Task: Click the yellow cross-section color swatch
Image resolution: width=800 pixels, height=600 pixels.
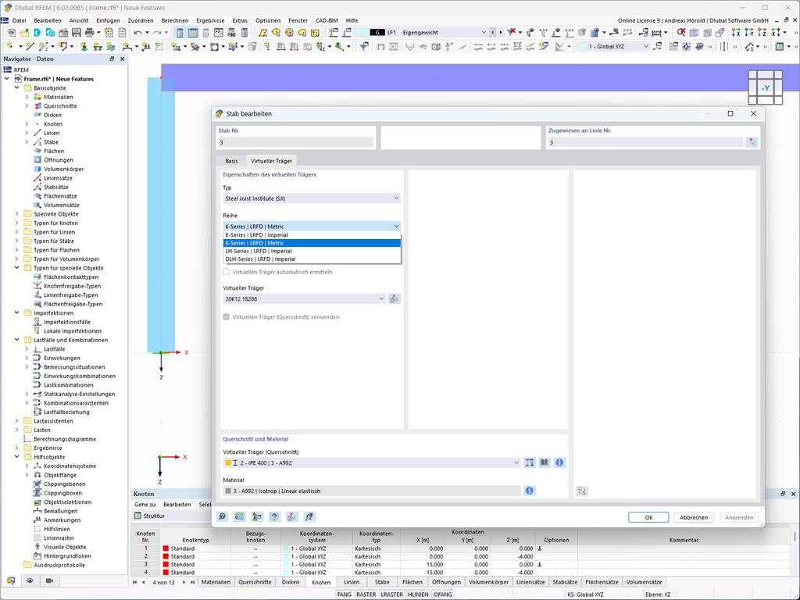Action: tap(228, 462)
